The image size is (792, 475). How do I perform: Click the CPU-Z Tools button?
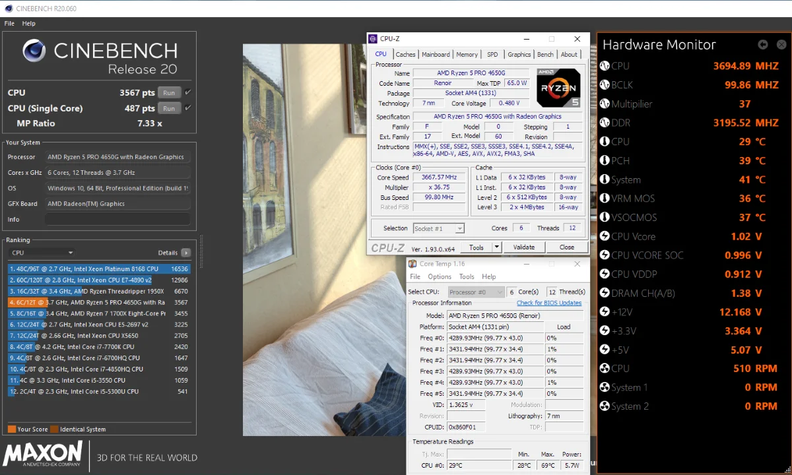(477, 247)
